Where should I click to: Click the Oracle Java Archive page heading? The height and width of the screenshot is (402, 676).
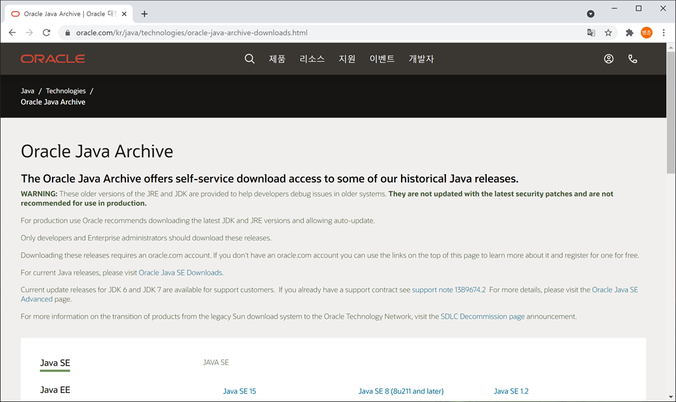97,152
